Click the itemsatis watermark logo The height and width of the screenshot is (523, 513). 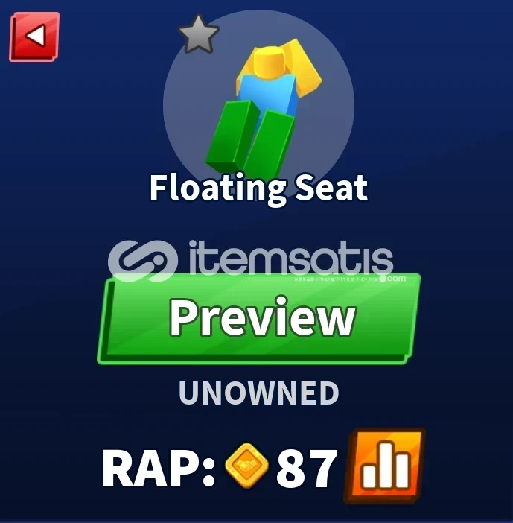coord(143,261)
